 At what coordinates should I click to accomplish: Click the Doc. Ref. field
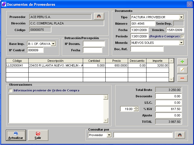coord(147,49)
